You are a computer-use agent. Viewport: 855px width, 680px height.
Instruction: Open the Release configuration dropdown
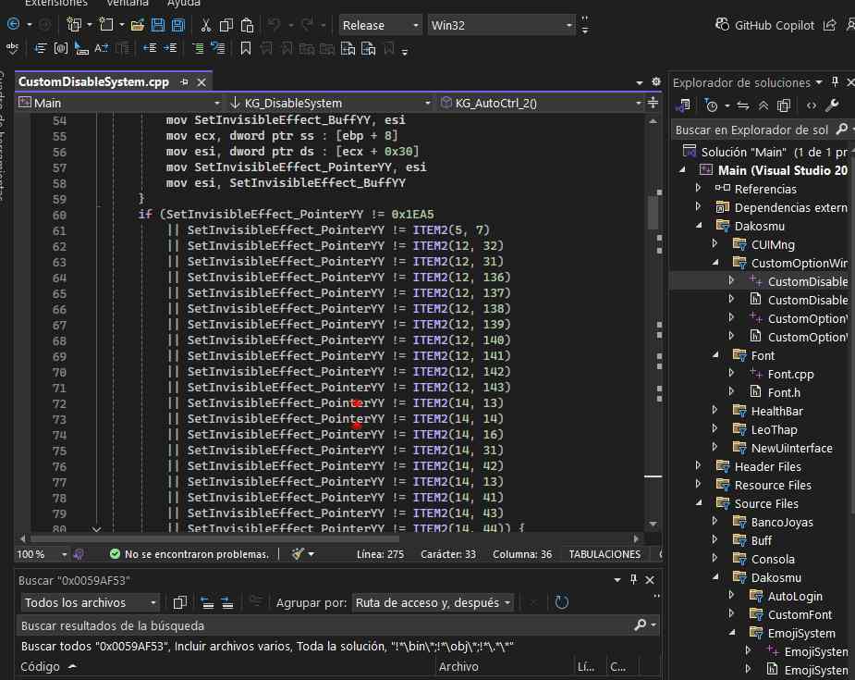(x=380, y=25)
